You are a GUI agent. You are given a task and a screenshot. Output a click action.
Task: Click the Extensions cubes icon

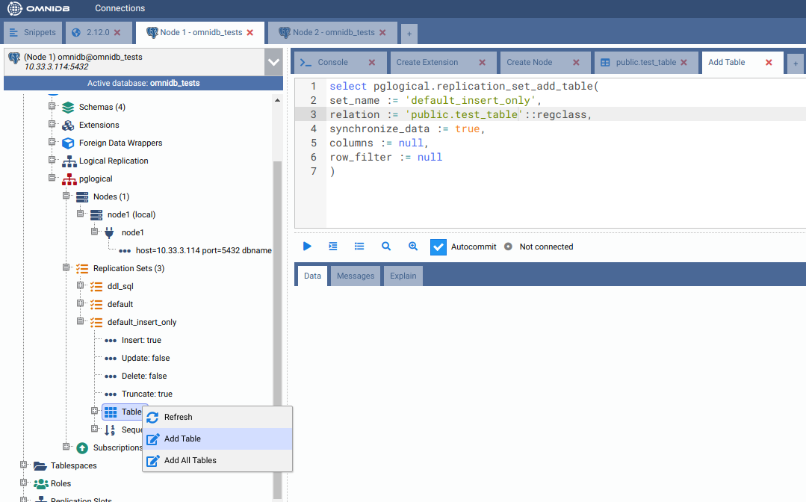[68, 125]
